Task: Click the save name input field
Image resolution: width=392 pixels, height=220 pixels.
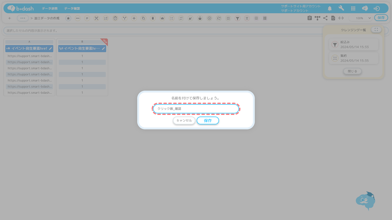Action: tap(196, 109)
